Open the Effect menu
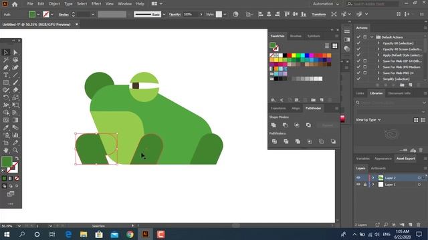The width and height of the screenshot is (428, 240). tap(96, 4)
